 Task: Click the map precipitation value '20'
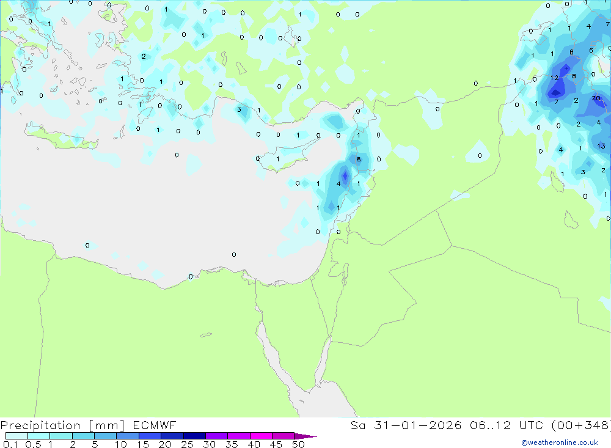(596, 98)
